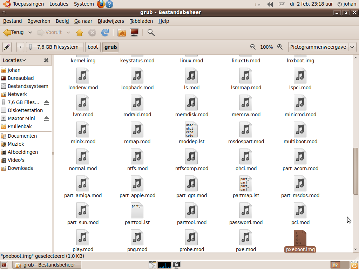This screenshot has height=269, width=359.
Task: Open the Pictogrammenweergave view dropdown
Action: tap(322, 47)
